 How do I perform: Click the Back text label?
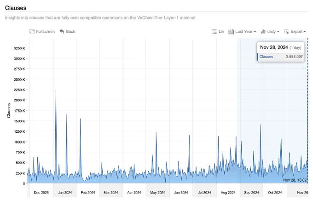coord(70,32)
